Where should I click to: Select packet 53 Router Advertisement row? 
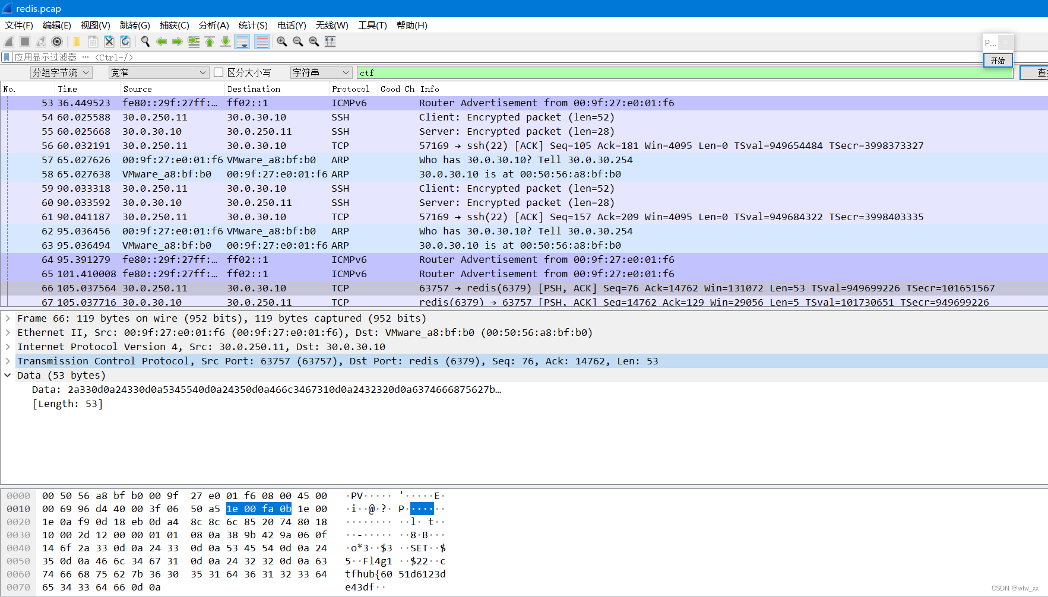[524, 103]
